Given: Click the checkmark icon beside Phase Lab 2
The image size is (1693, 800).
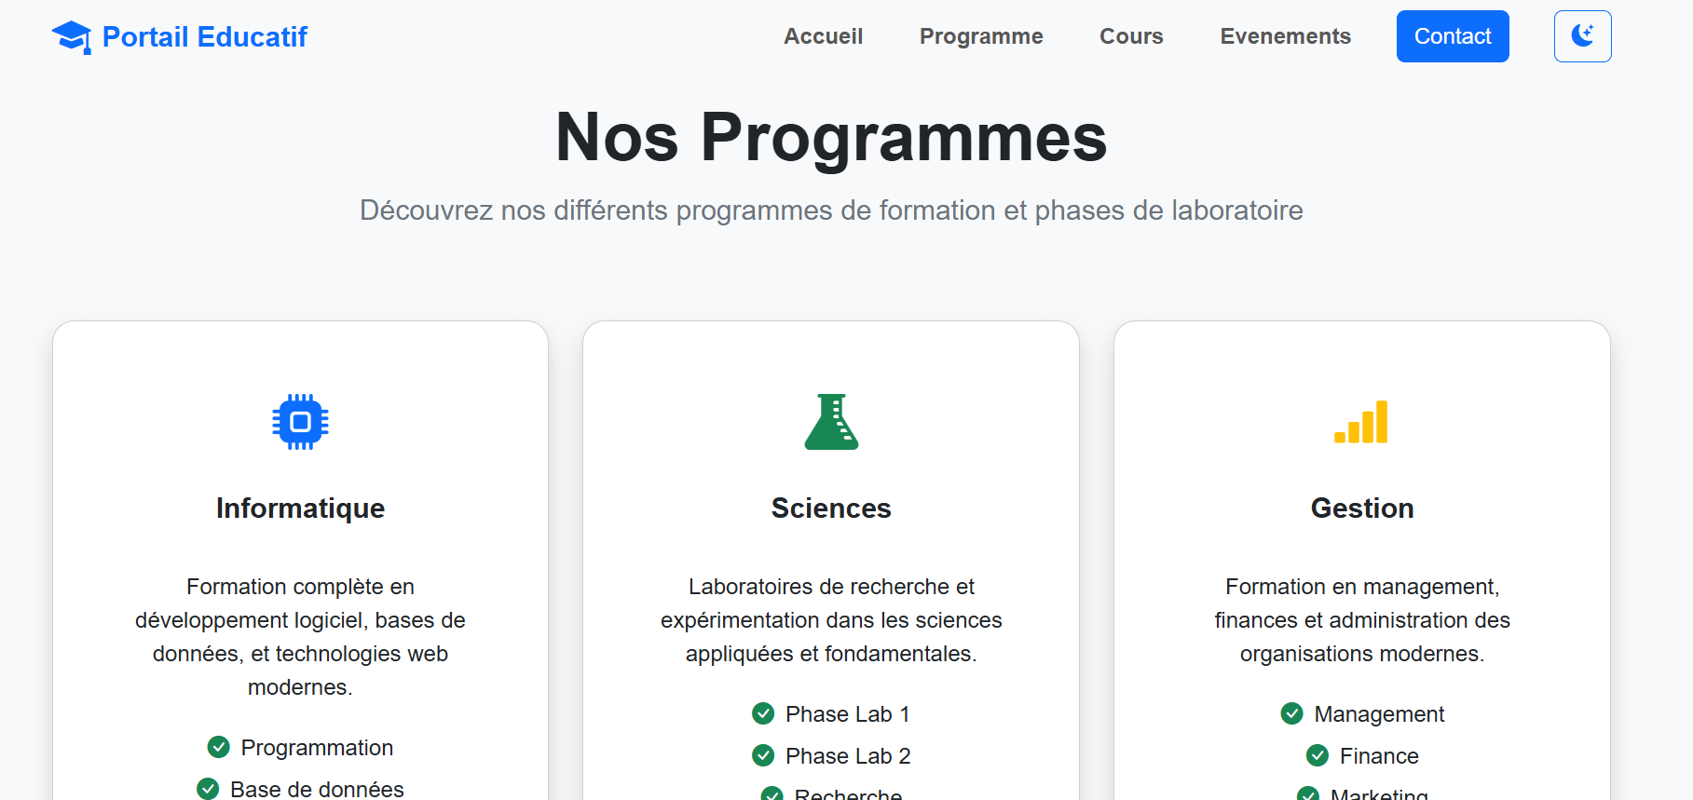Looking at the screenshot, I should (763, 755).
